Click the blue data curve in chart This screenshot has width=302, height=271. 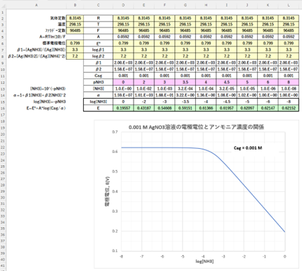coord(244,185)
